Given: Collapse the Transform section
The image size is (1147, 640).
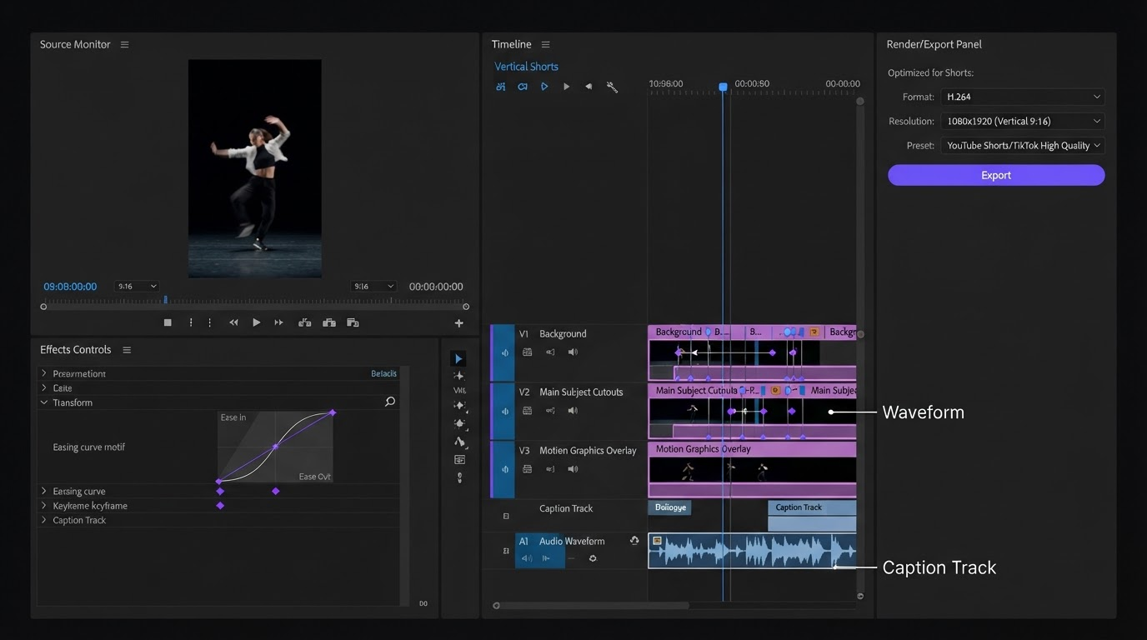Looking at the screenshot, I should point(44,402).
